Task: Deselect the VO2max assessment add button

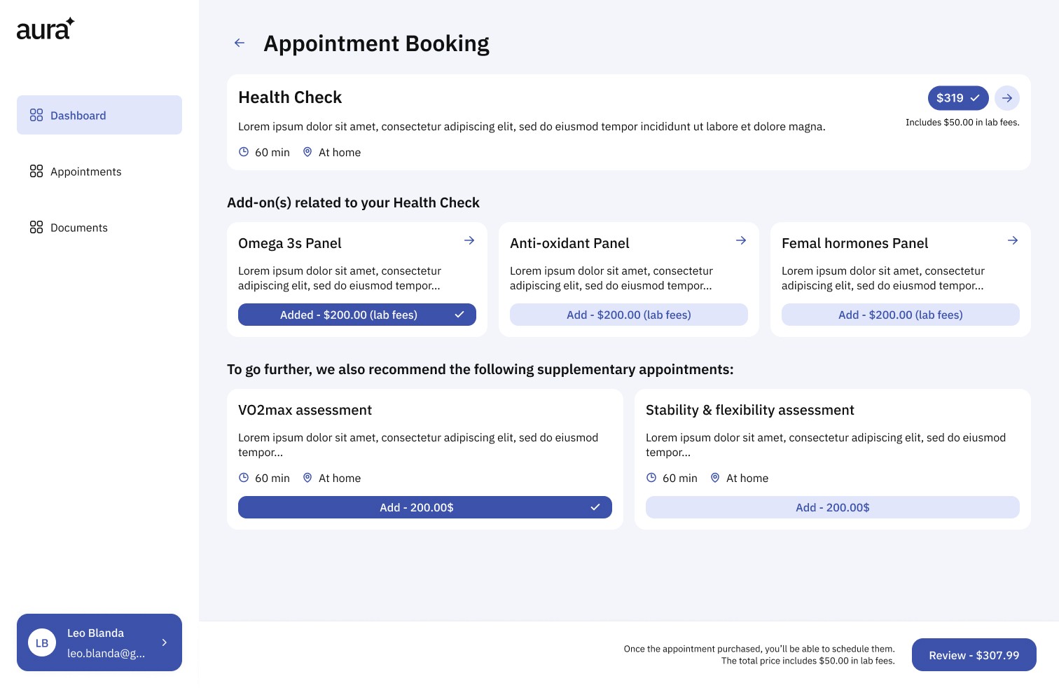Action: pyautogui.click(x=424, y=507)
